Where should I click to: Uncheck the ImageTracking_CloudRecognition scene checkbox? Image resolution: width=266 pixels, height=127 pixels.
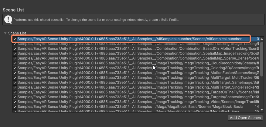(15, 63)
